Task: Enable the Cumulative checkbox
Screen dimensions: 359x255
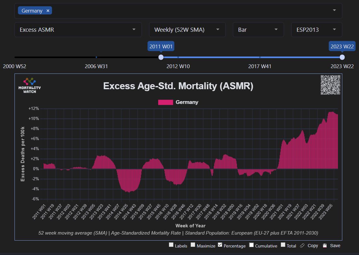Action: tap(251, 245)
